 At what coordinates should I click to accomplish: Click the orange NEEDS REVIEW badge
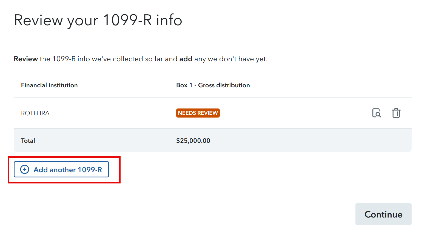[198, 113]
